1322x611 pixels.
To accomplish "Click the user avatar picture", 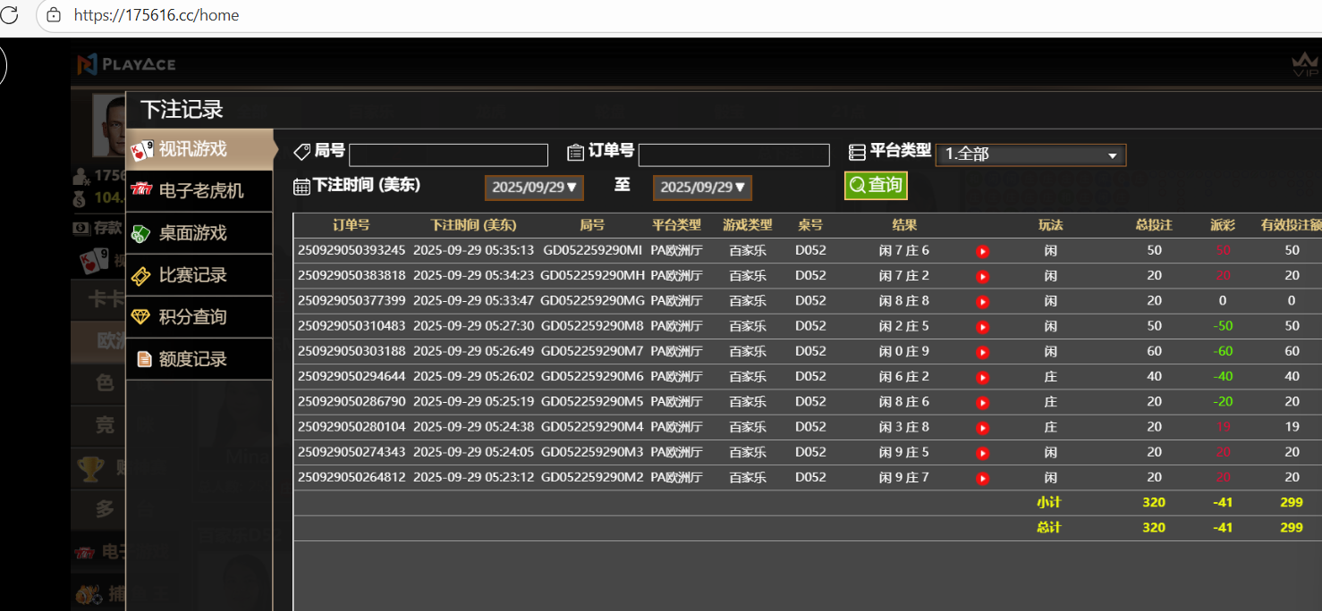I will click(x=109, y=125).
